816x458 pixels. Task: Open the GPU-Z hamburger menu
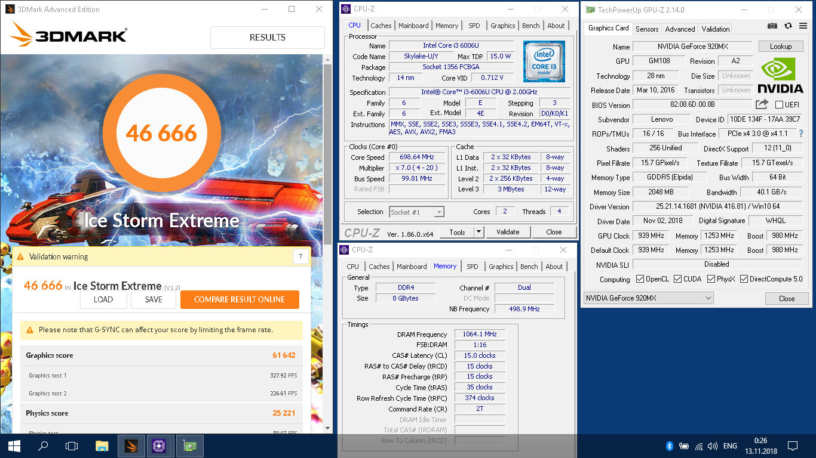point(802,26)
